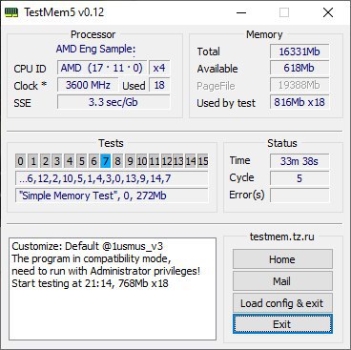Viewport: 351px width, 350px height.
Task: Select test box number 0
Action: (x=21, y=161)
